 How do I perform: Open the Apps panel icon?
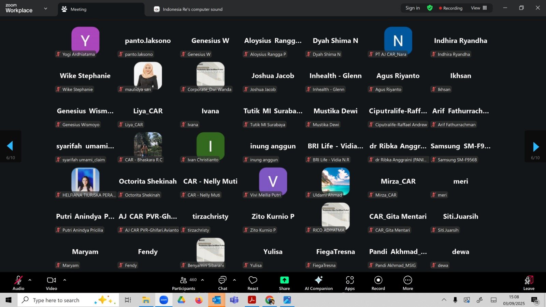tap(350, 280)
